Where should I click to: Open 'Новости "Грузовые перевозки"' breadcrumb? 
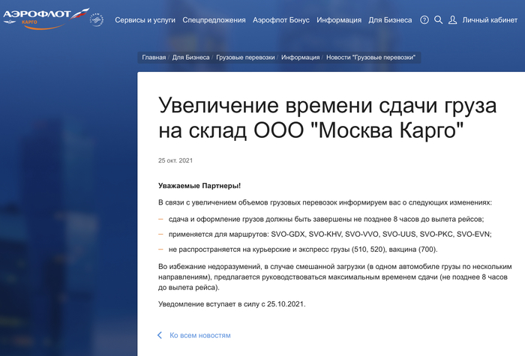tap(372, 57)
